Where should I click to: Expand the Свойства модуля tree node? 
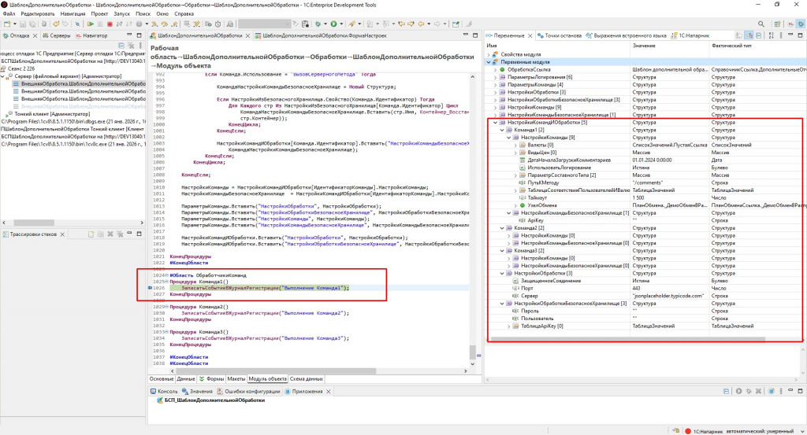490,54
